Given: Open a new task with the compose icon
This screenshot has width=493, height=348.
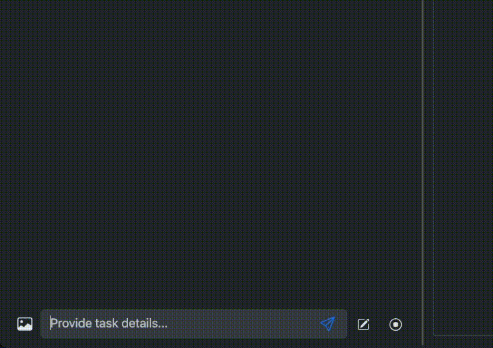Looking at the screenshot, I should pyautogui.click(x=363, y=324).
